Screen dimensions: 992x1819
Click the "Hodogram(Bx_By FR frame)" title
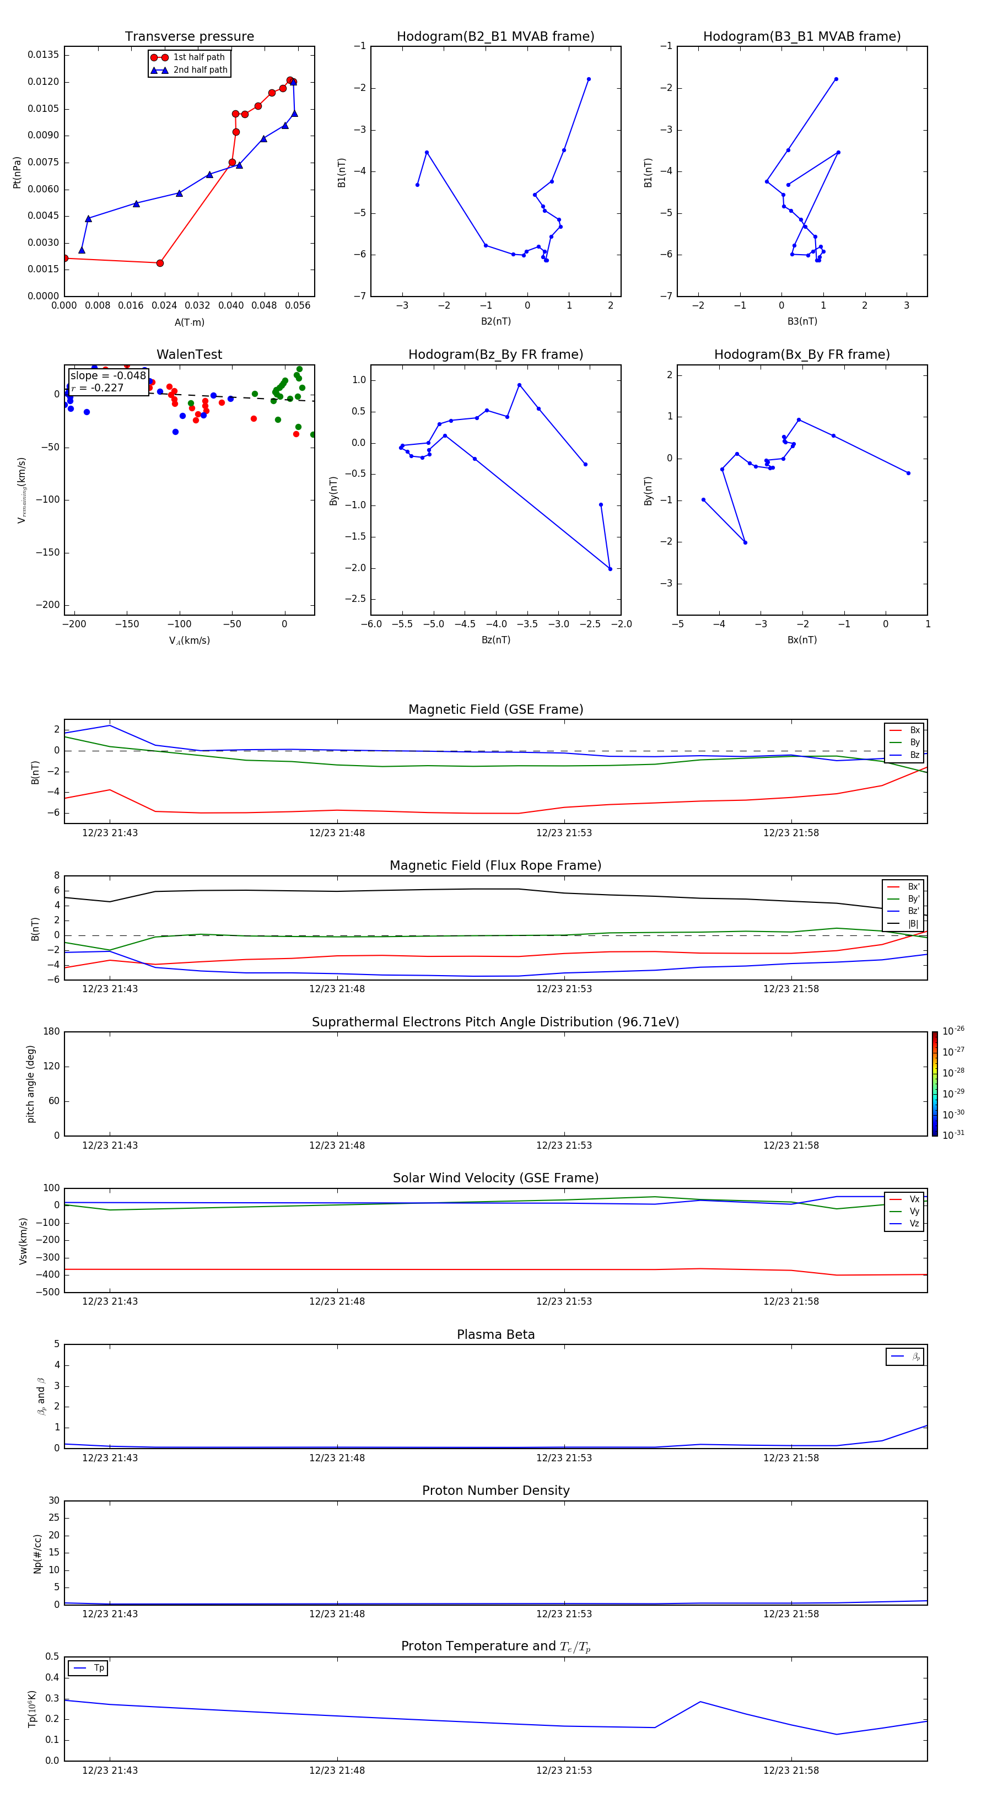pos(802,354)
